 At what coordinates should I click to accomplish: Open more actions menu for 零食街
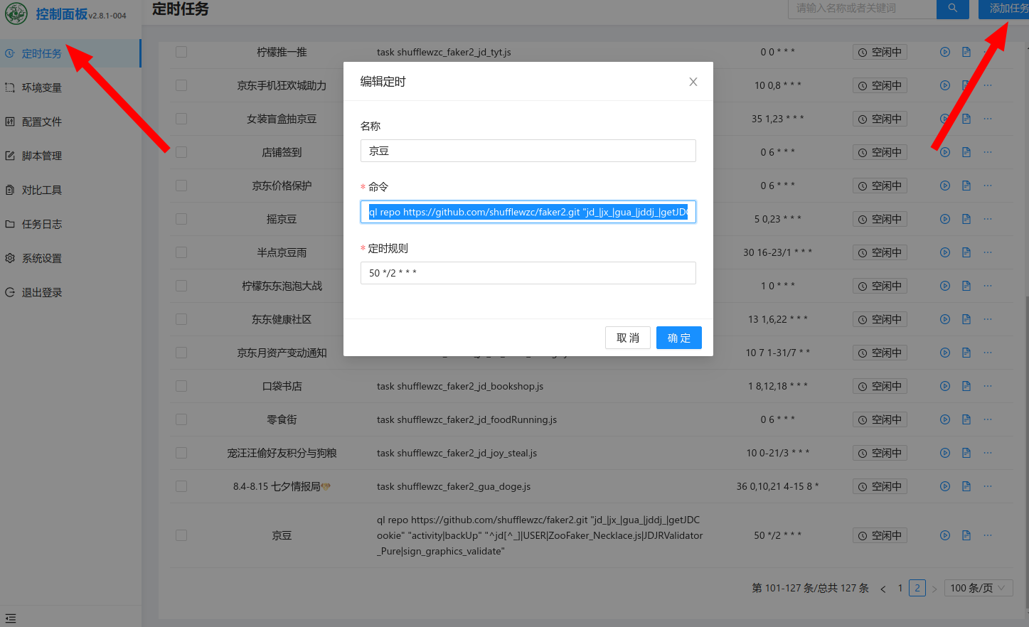pos(988,419)
